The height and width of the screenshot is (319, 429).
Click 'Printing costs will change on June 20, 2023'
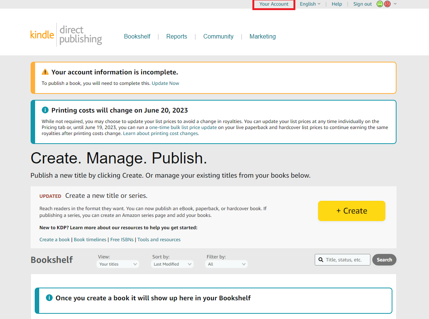(x=119, y=110)
